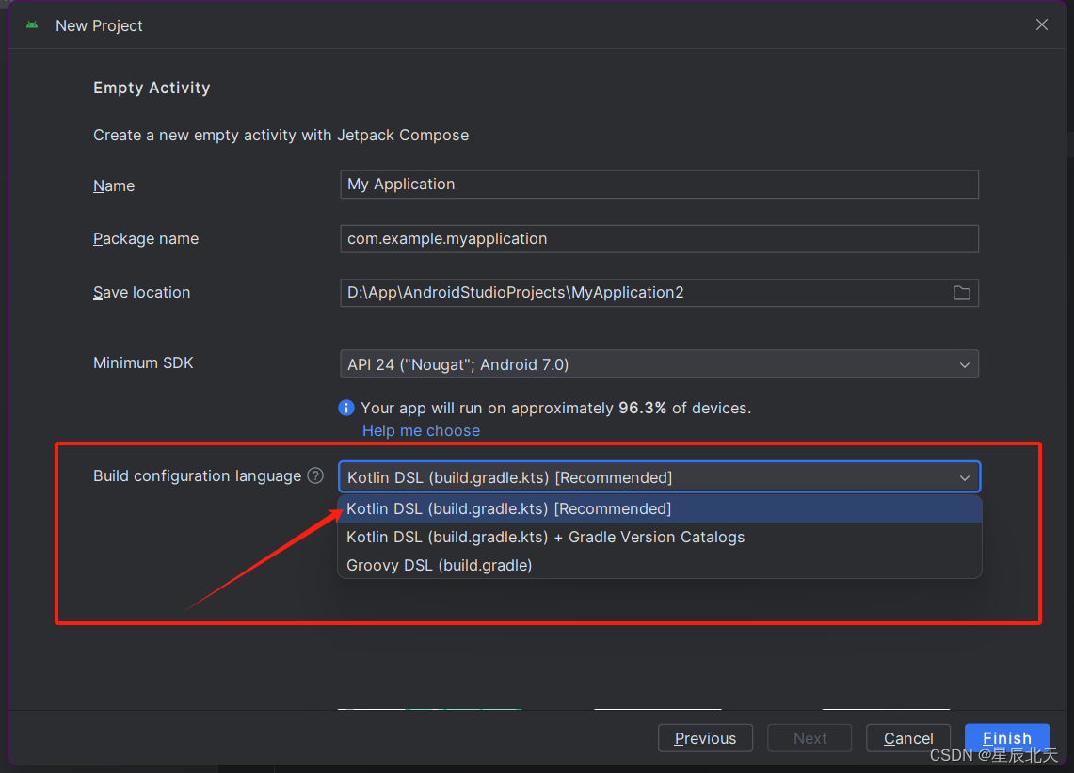Go back with the Previous button

pyautogui.click(x=705, y=738)
